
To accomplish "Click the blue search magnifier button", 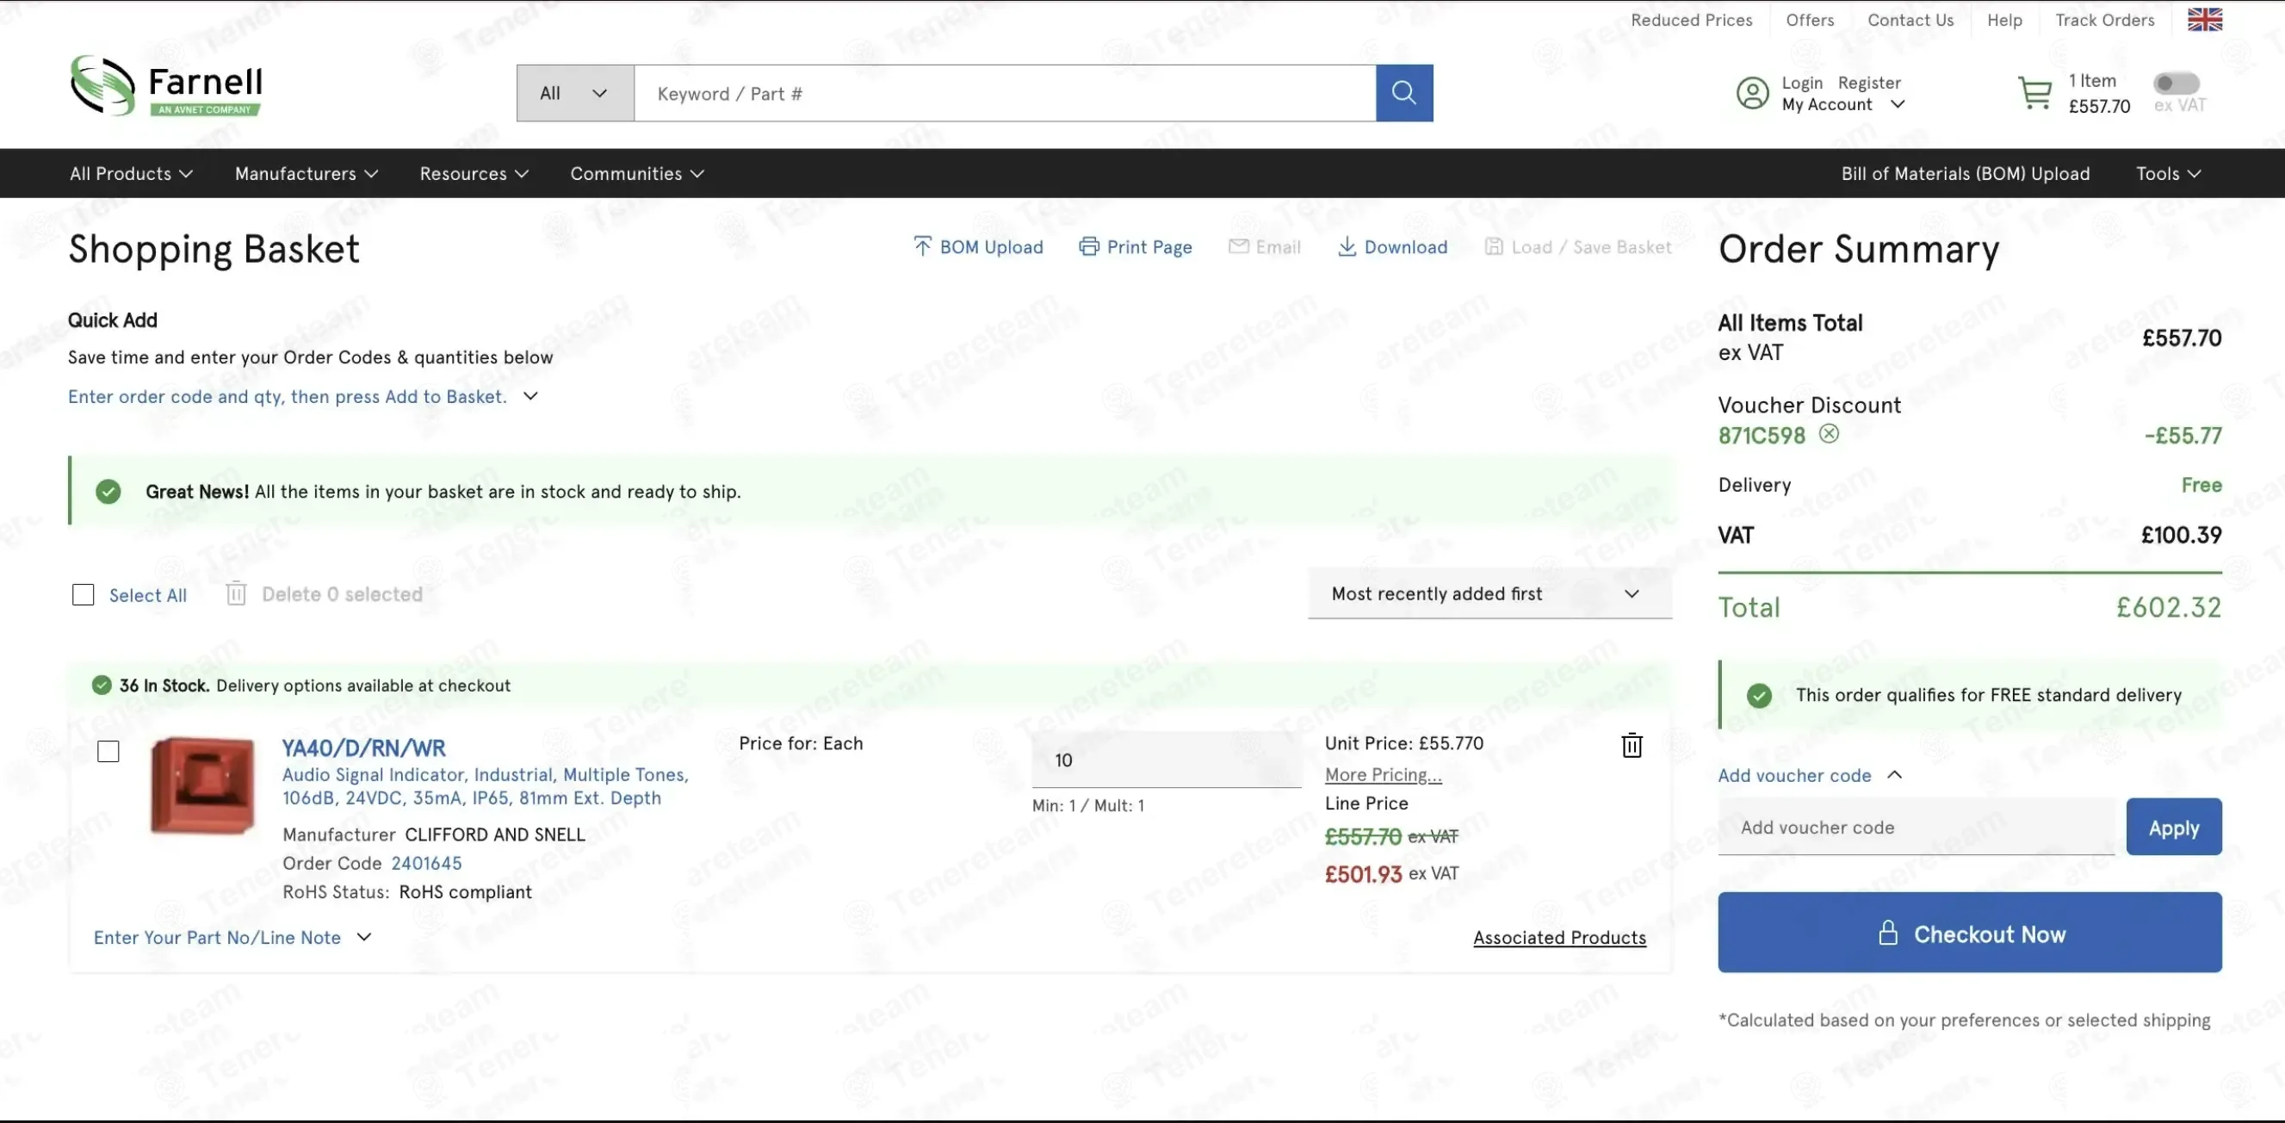I will (x=1403, y=92).
